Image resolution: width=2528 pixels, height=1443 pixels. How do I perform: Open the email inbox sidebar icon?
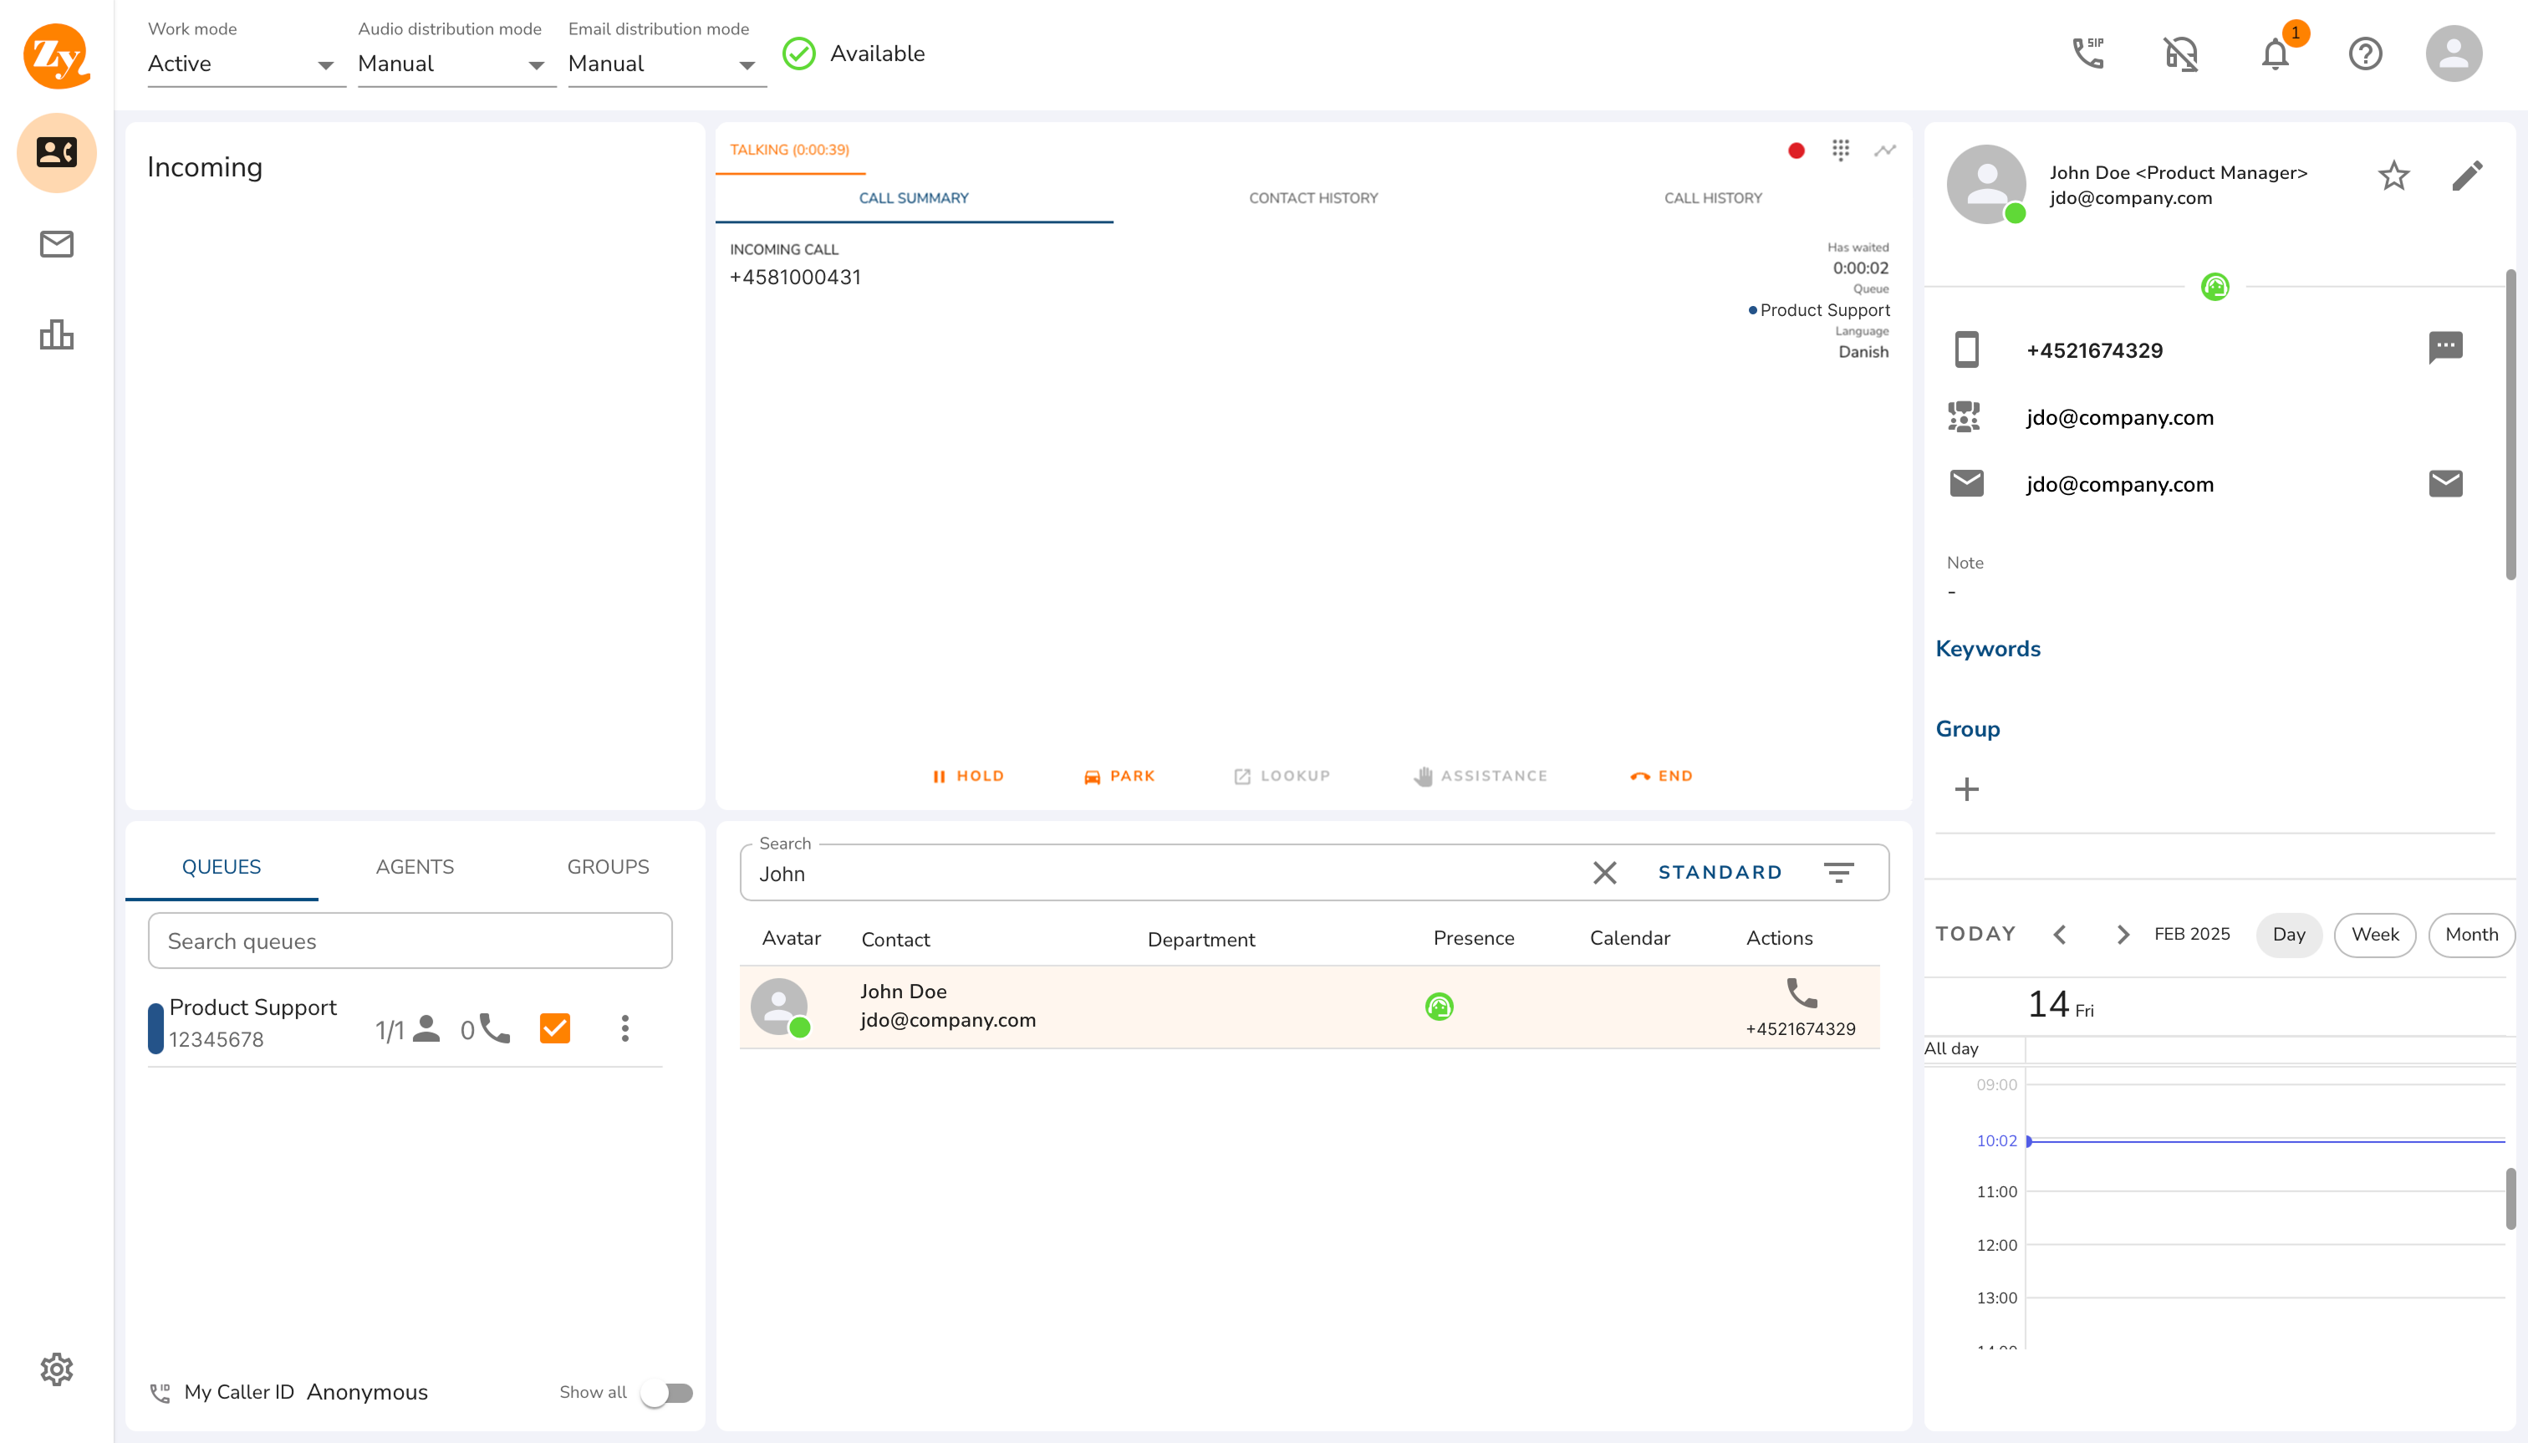click(57, 244)
